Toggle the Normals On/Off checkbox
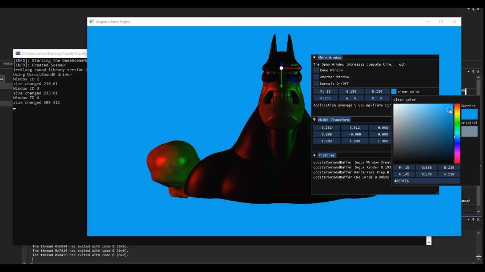This screenshot has height=272, width=485. point(316,83)
